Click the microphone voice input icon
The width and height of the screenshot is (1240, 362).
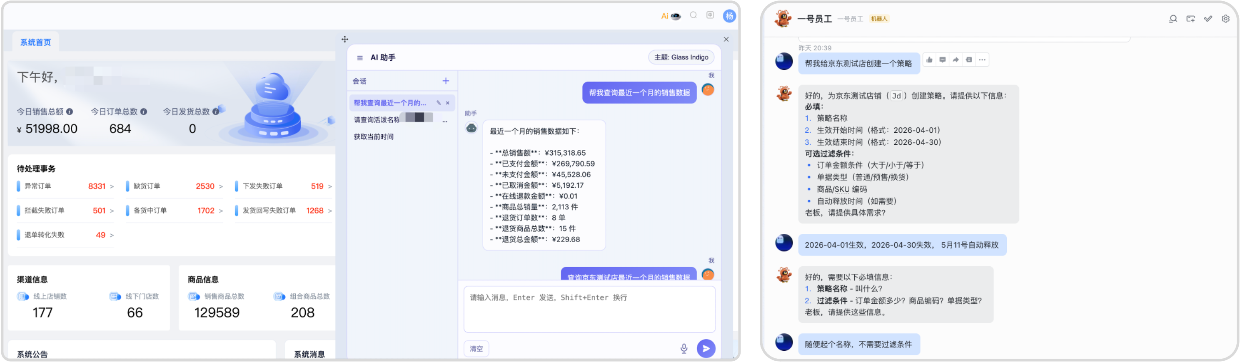[x=684, y=349]
